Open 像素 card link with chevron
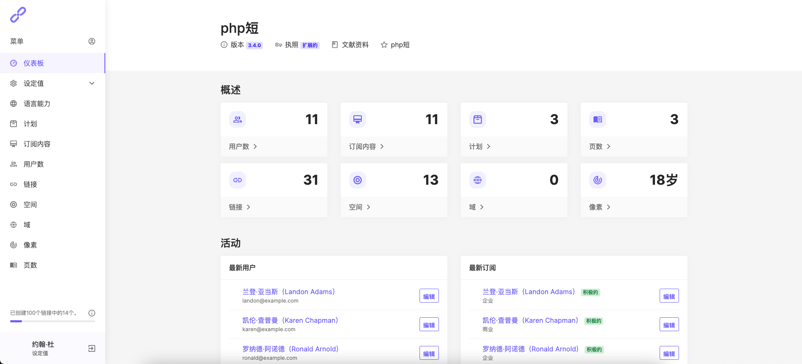802x364 pixels. (600, 207)
